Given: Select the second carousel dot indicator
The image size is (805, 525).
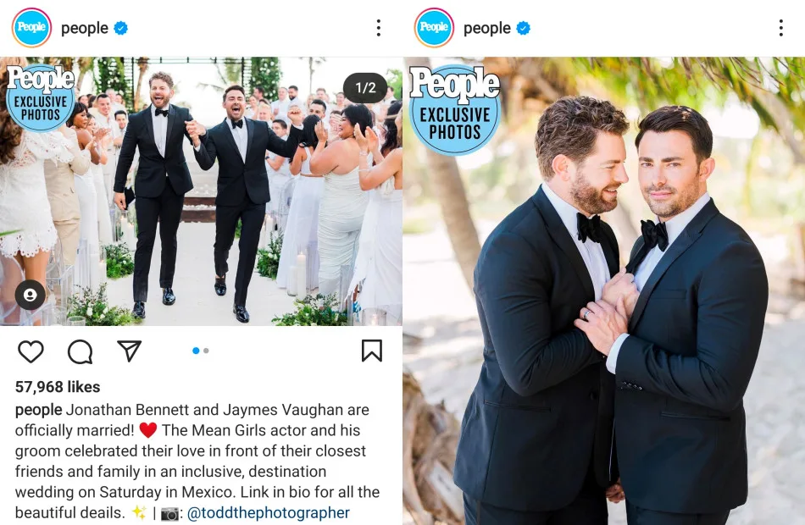Looking at the screenshot, I should (206, 351).
